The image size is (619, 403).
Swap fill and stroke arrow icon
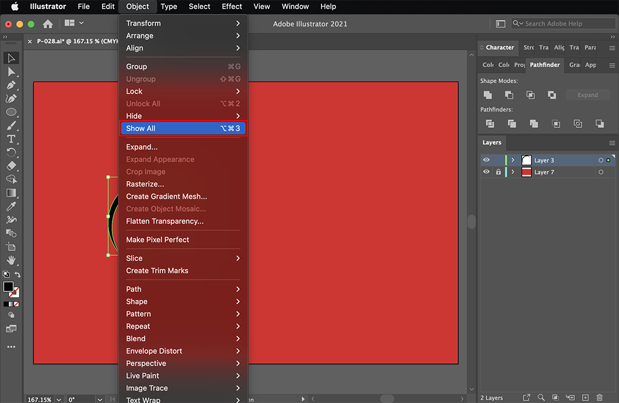18,274
